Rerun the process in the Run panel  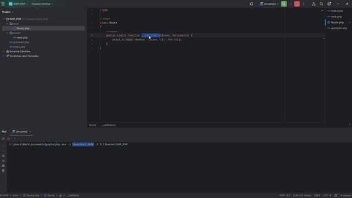coord(3,139)
